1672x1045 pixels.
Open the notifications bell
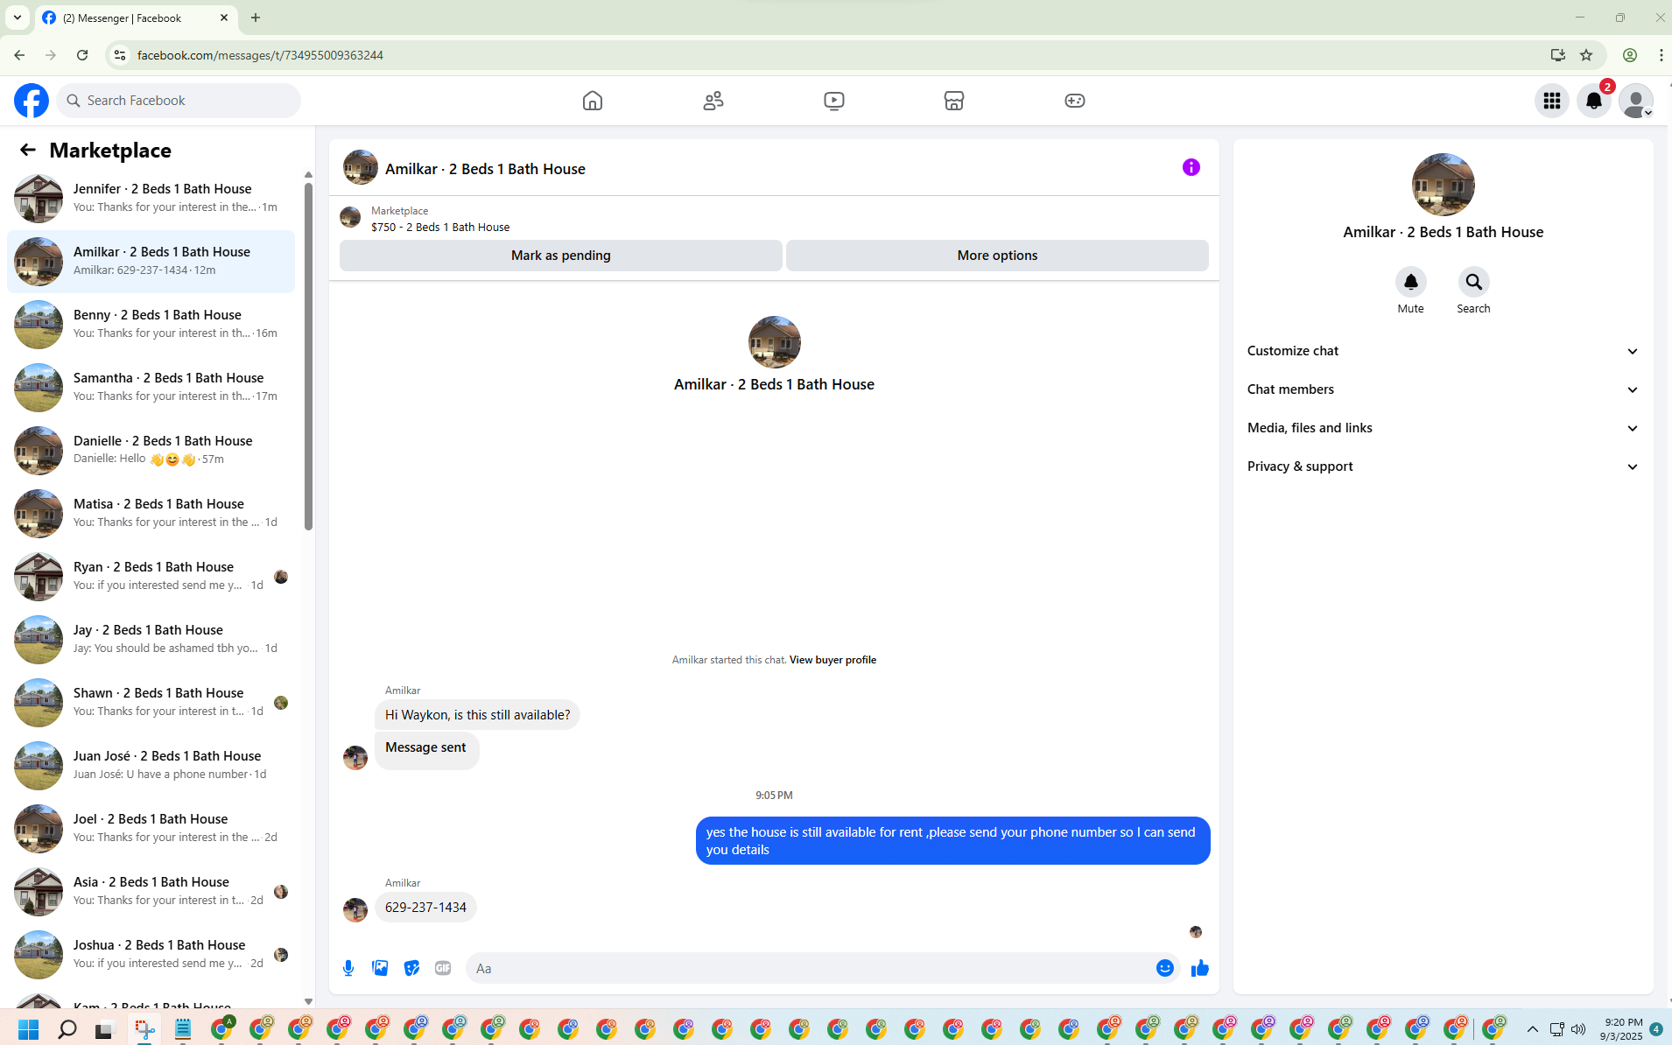tap(1594, 101)
